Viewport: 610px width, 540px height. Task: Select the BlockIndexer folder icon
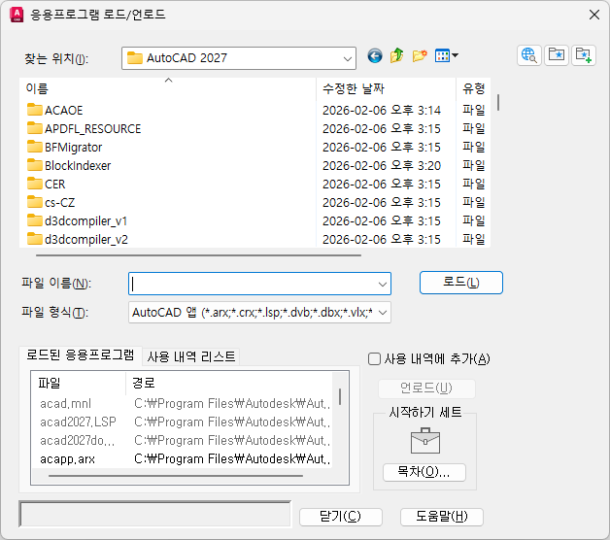[x=35, y=165]
